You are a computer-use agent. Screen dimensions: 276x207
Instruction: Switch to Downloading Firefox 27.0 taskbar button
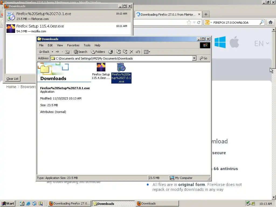[70, 203]
